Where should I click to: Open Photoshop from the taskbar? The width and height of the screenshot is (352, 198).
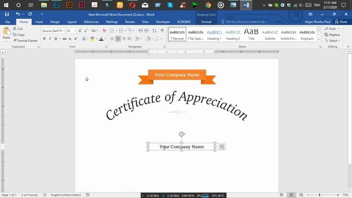click(57, 5)
